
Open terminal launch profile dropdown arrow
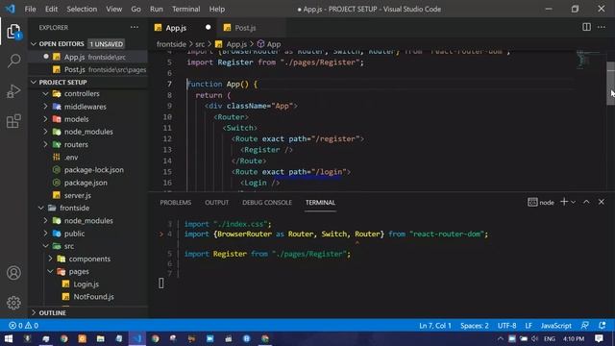point(573,202)
